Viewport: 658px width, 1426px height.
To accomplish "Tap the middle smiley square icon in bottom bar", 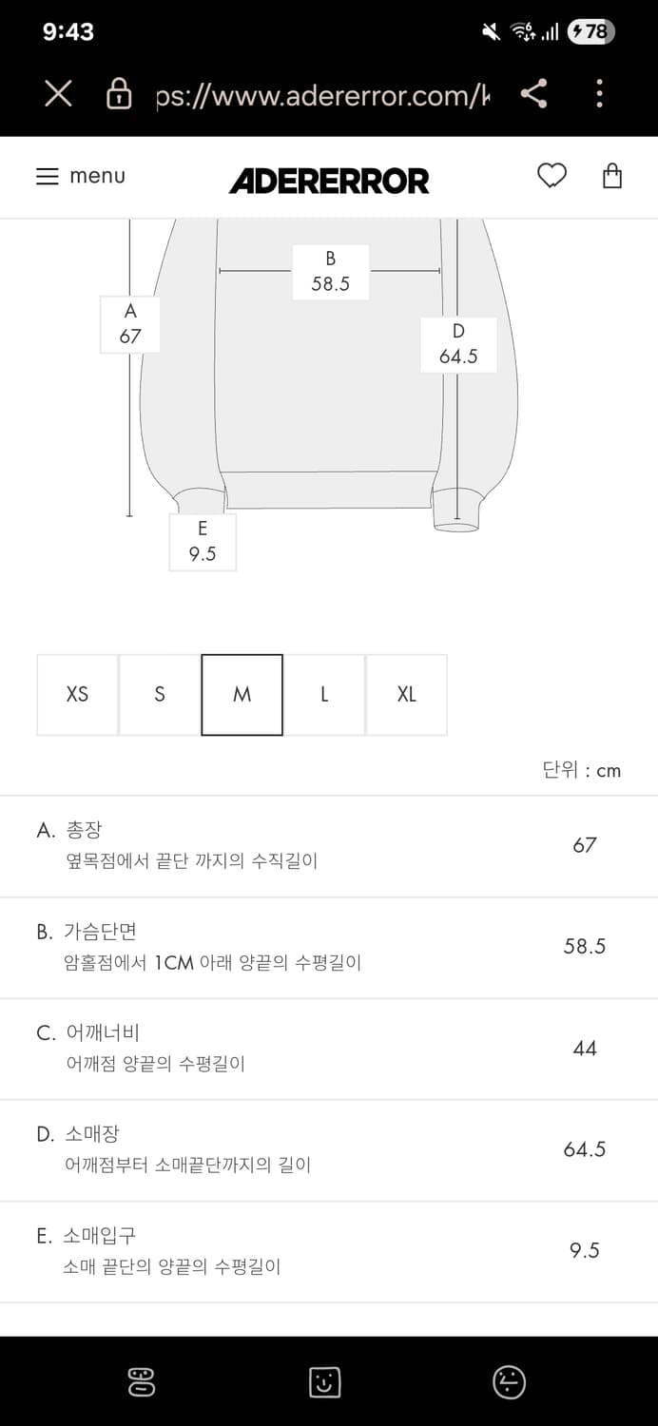I will [x=325, y=1382].
